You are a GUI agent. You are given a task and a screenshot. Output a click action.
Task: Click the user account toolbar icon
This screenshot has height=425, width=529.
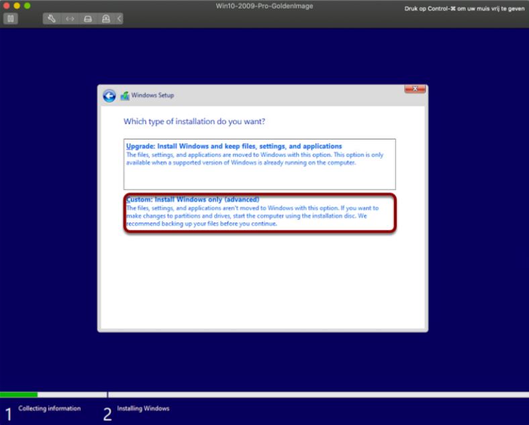(x=106, y=19)
